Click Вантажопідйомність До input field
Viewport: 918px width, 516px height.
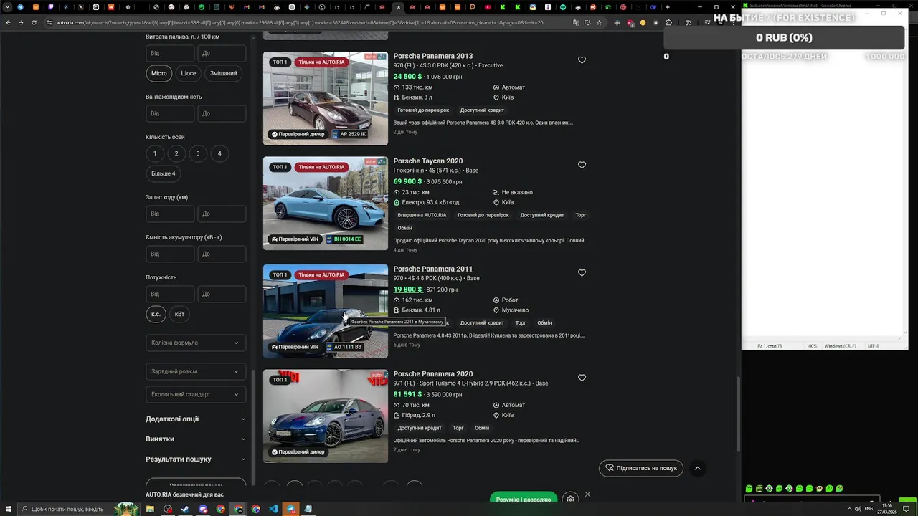(222, 113)
